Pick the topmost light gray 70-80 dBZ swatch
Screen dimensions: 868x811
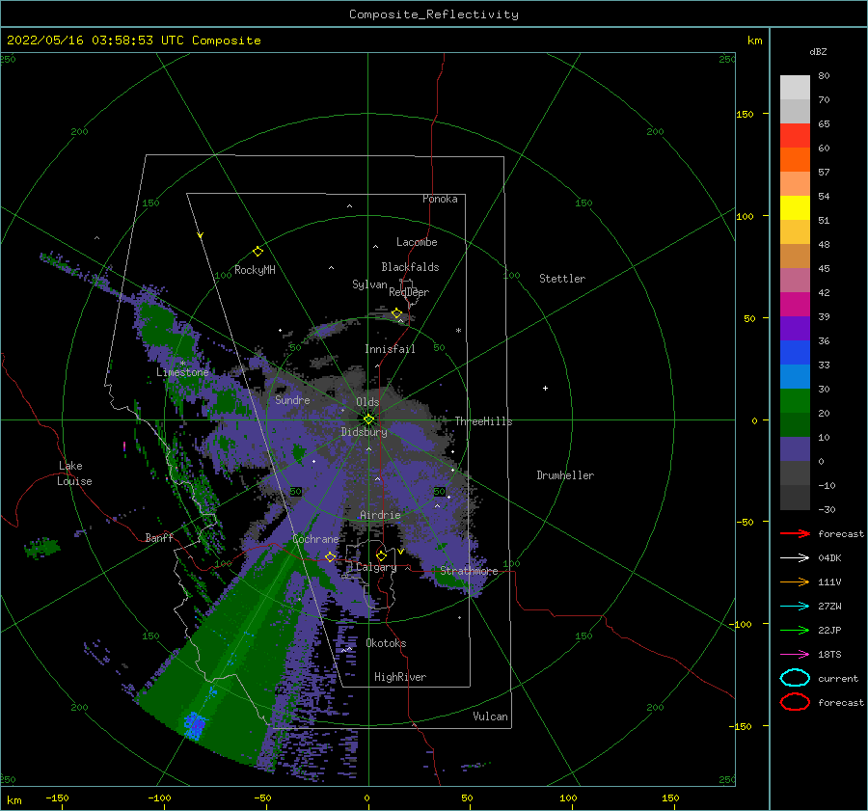click(795, 88)
